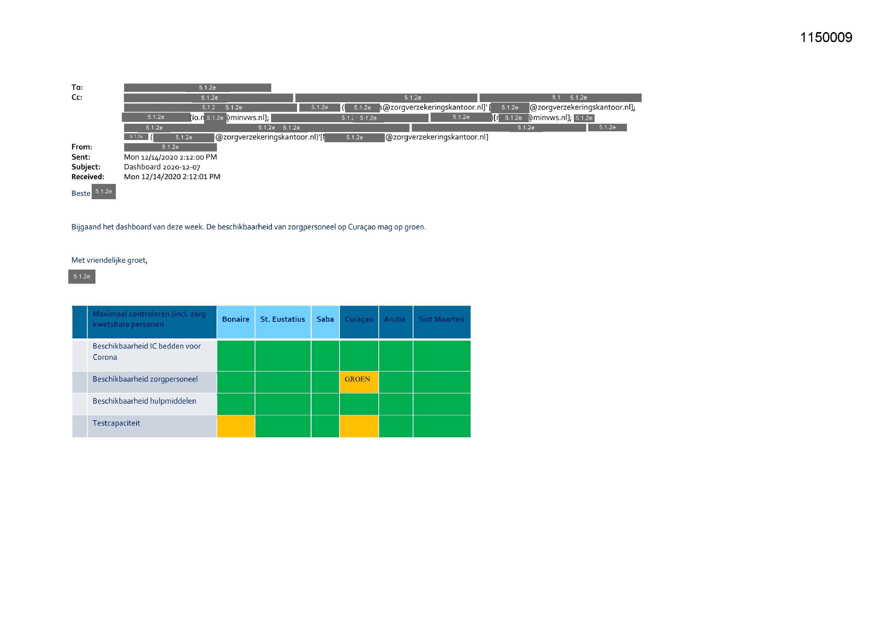This screenshot has width=882, height=624.
Task: Click the subject text Dashboard 2020-12-07
Action: tap(162, 167)
